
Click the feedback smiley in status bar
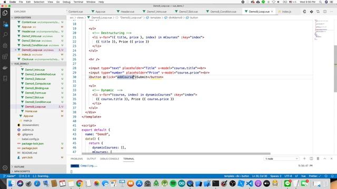click(326, 176)
